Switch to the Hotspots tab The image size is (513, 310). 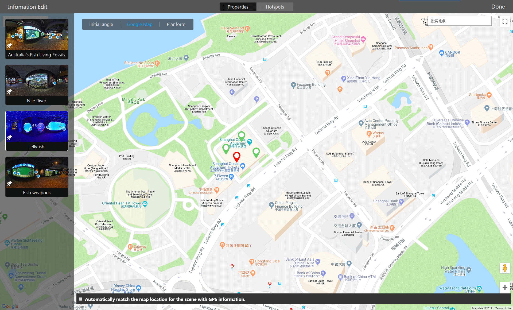tap(275, 7)
